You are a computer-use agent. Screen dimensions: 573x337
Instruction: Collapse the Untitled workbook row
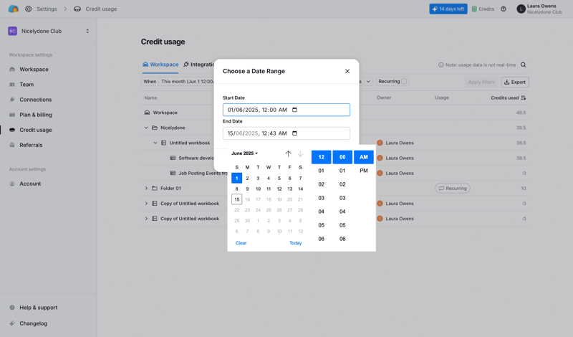tap(155, 143)
